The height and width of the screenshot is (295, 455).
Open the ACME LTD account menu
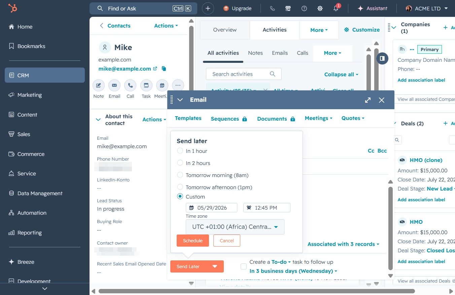pos(427,8)
